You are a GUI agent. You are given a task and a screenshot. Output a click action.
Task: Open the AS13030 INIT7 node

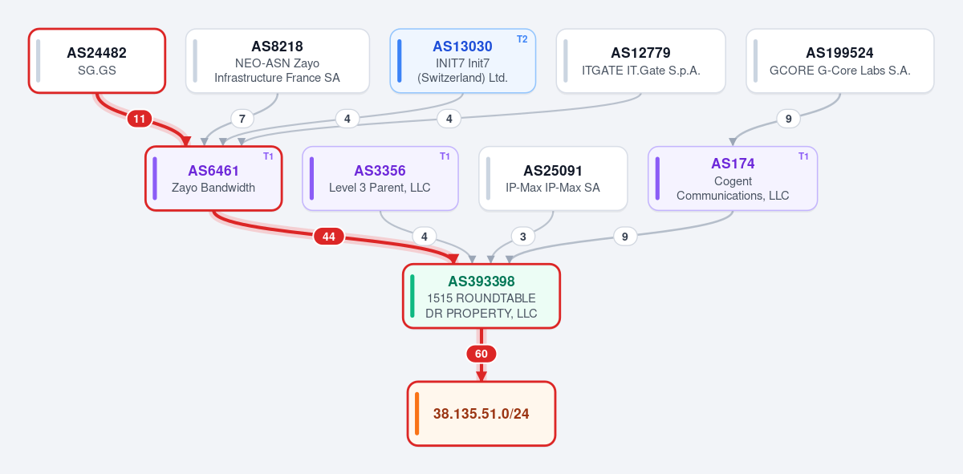[462, 61]
